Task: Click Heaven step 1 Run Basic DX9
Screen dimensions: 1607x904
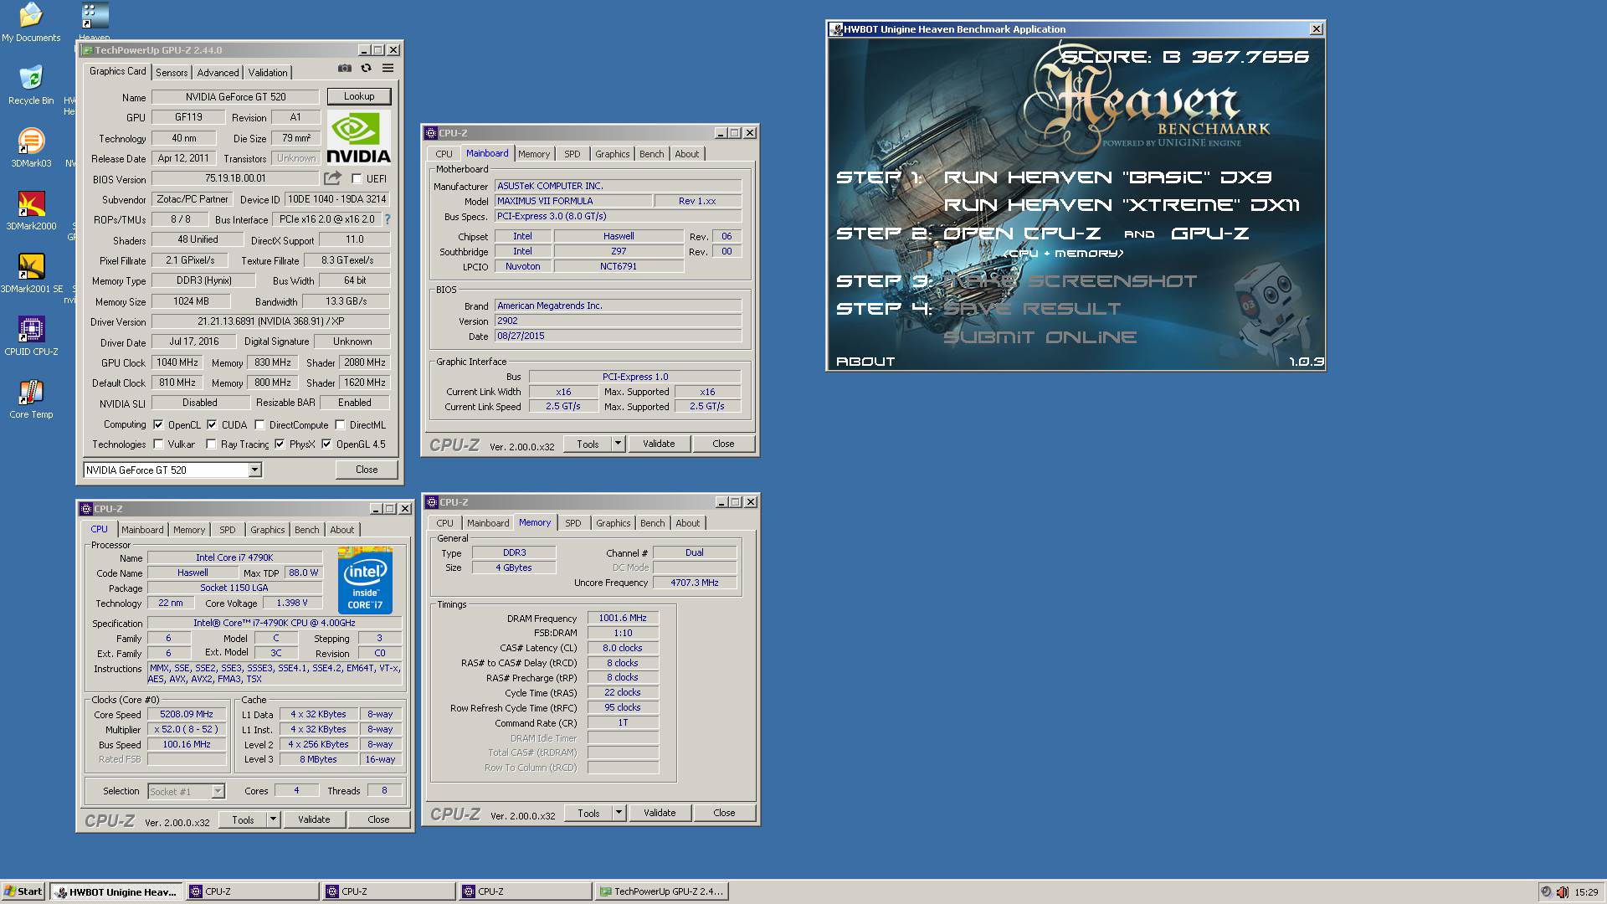Action: 1107,177
